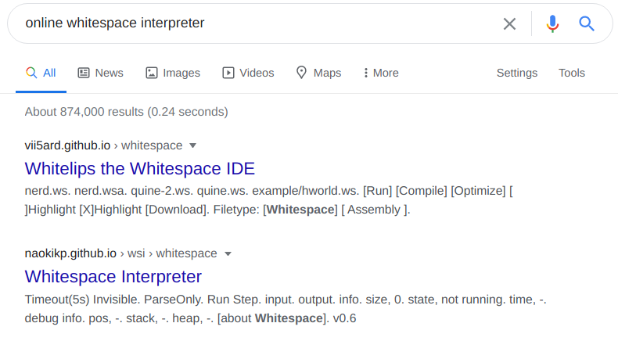Click the Videos tab play icon
618x341 pixels.
pyautogui.click(x=228, y=73)
